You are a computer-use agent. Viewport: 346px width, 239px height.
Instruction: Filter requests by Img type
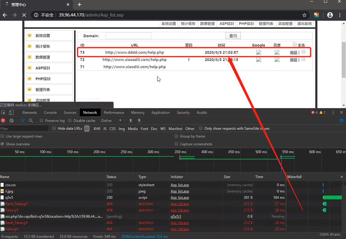click(x=122, y=129)
